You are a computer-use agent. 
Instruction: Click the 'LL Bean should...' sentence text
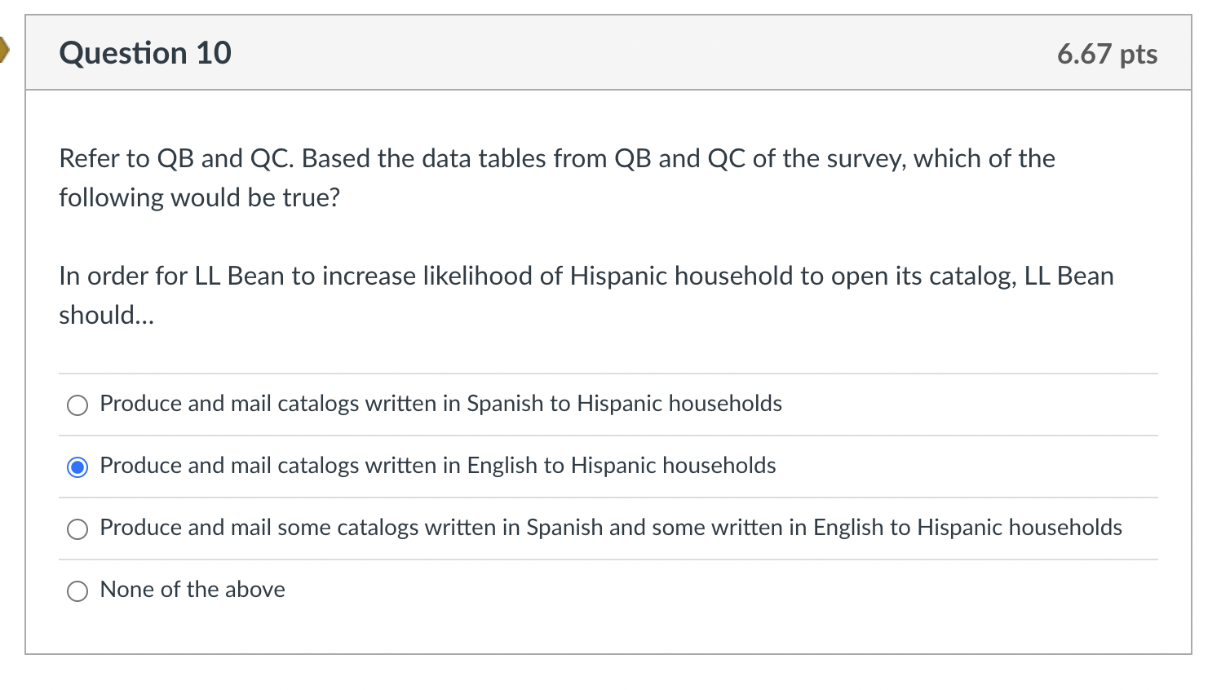(586, 294)
